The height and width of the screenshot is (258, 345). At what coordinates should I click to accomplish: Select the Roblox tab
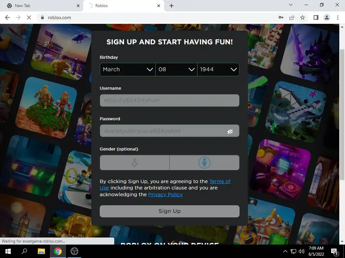[x=123, y=6]
